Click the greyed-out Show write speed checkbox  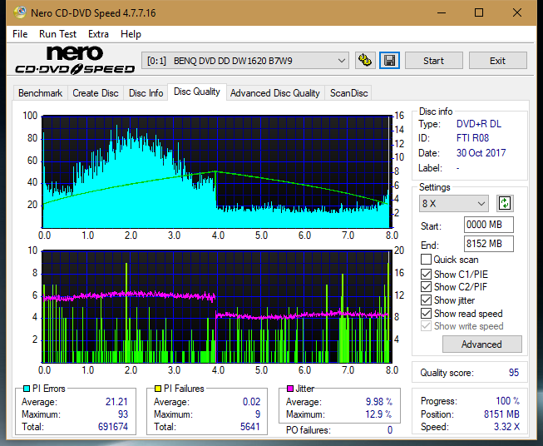pyautogui.click(x=426, y=326)
